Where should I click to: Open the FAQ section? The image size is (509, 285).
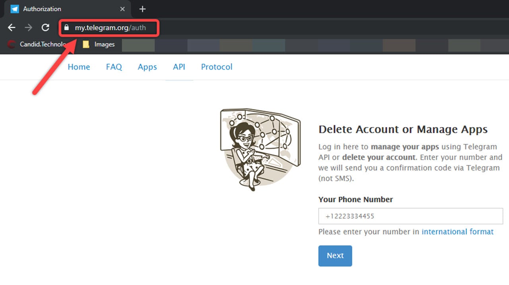114,67
